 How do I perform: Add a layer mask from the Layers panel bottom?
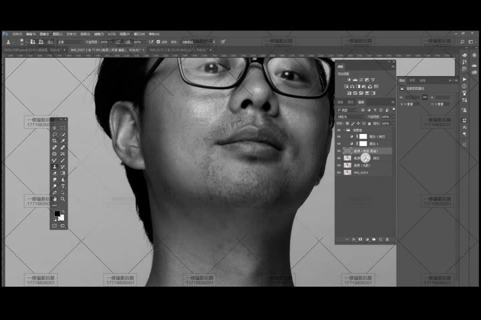pyautogui.click(x=361, y=239)
